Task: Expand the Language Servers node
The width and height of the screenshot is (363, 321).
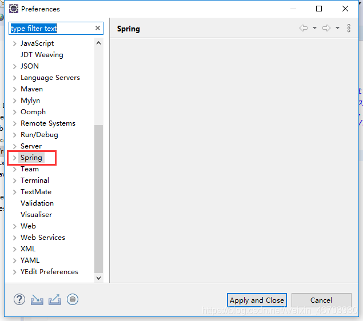Action: [15, 78]
